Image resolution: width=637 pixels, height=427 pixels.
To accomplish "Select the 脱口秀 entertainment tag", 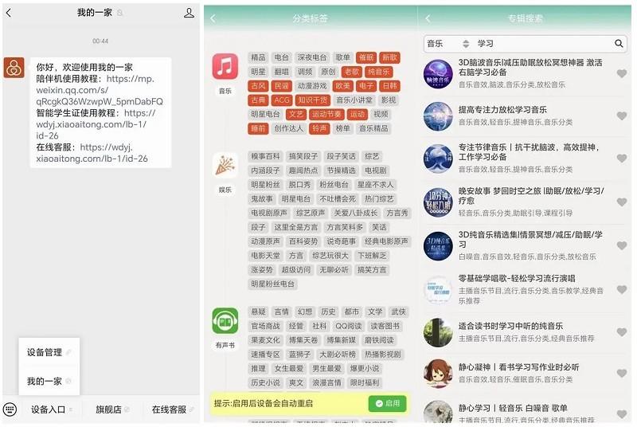I will [299, 185].
